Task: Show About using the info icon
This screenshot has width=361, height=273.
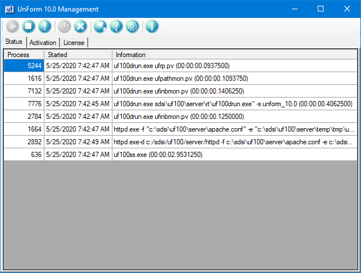Action: pyautogui.click(x=152, y=27)
